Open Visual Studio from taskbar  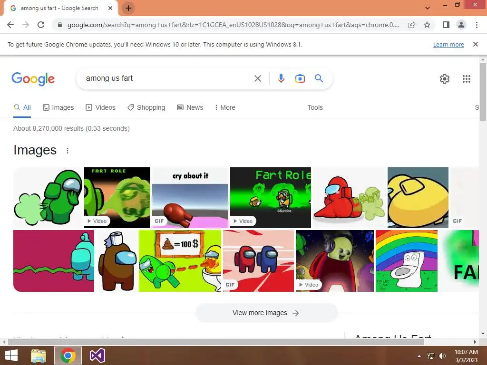point(97,355)
